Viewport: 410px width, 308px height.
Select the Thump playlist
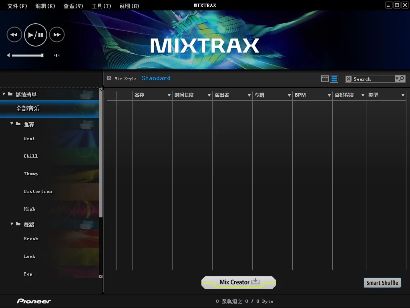click(49, 174)
